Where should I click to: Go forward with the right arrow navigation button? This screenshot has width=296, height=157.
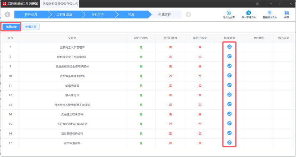pos(188,15)
